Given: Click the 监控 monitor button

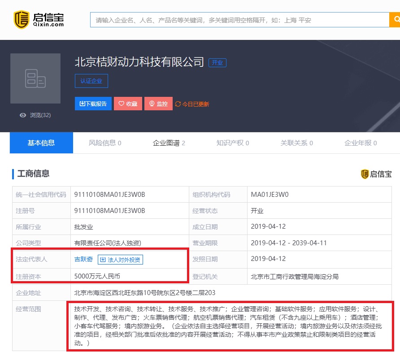Looking at the screenshot, I should 158,104.
